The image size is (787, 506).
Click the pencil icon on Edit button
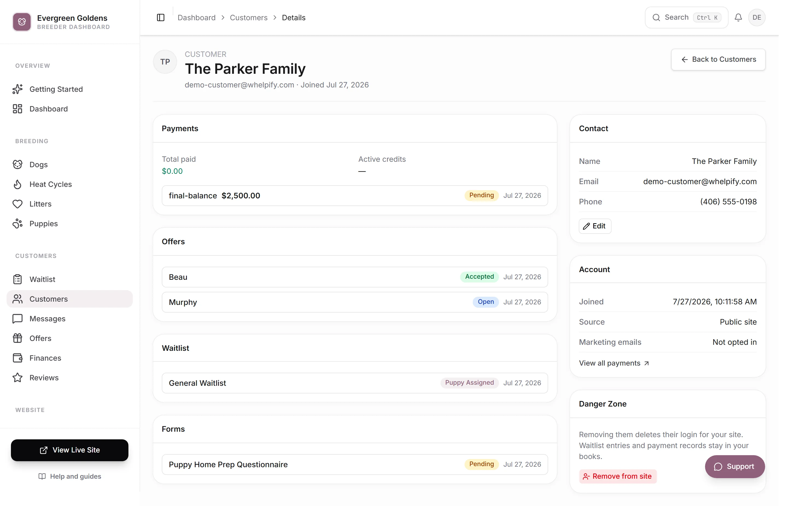(586, 226)
